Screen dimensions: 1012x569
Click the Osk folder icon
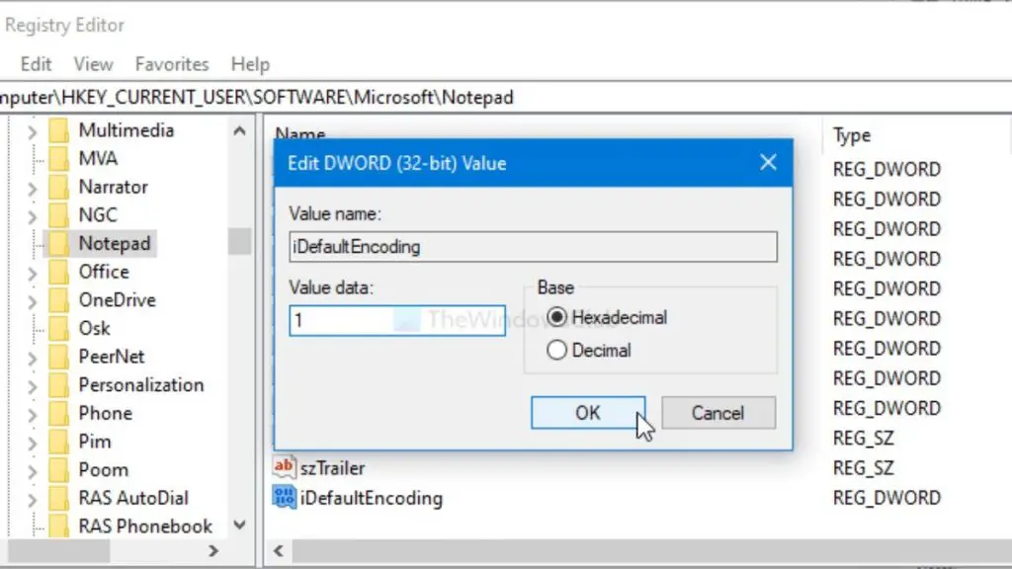58,329
